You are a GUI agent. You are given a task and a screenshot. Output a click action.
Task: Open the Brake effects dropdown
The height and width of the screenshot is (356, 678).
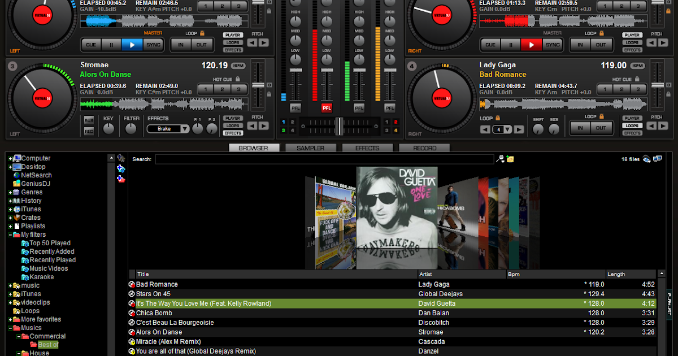[184, 129]
